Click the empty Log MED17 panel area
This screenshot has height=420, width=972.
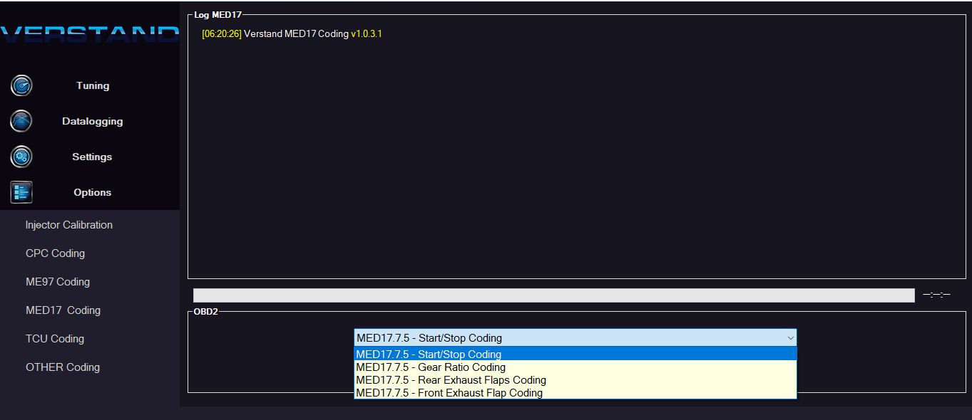click(575, 164)
